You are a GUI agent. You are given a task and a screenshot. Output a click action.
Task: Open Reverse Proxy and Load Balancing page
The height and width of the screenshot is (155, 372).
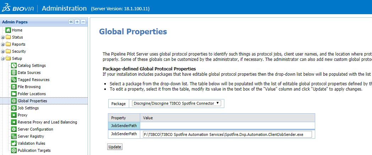[48, 122]
